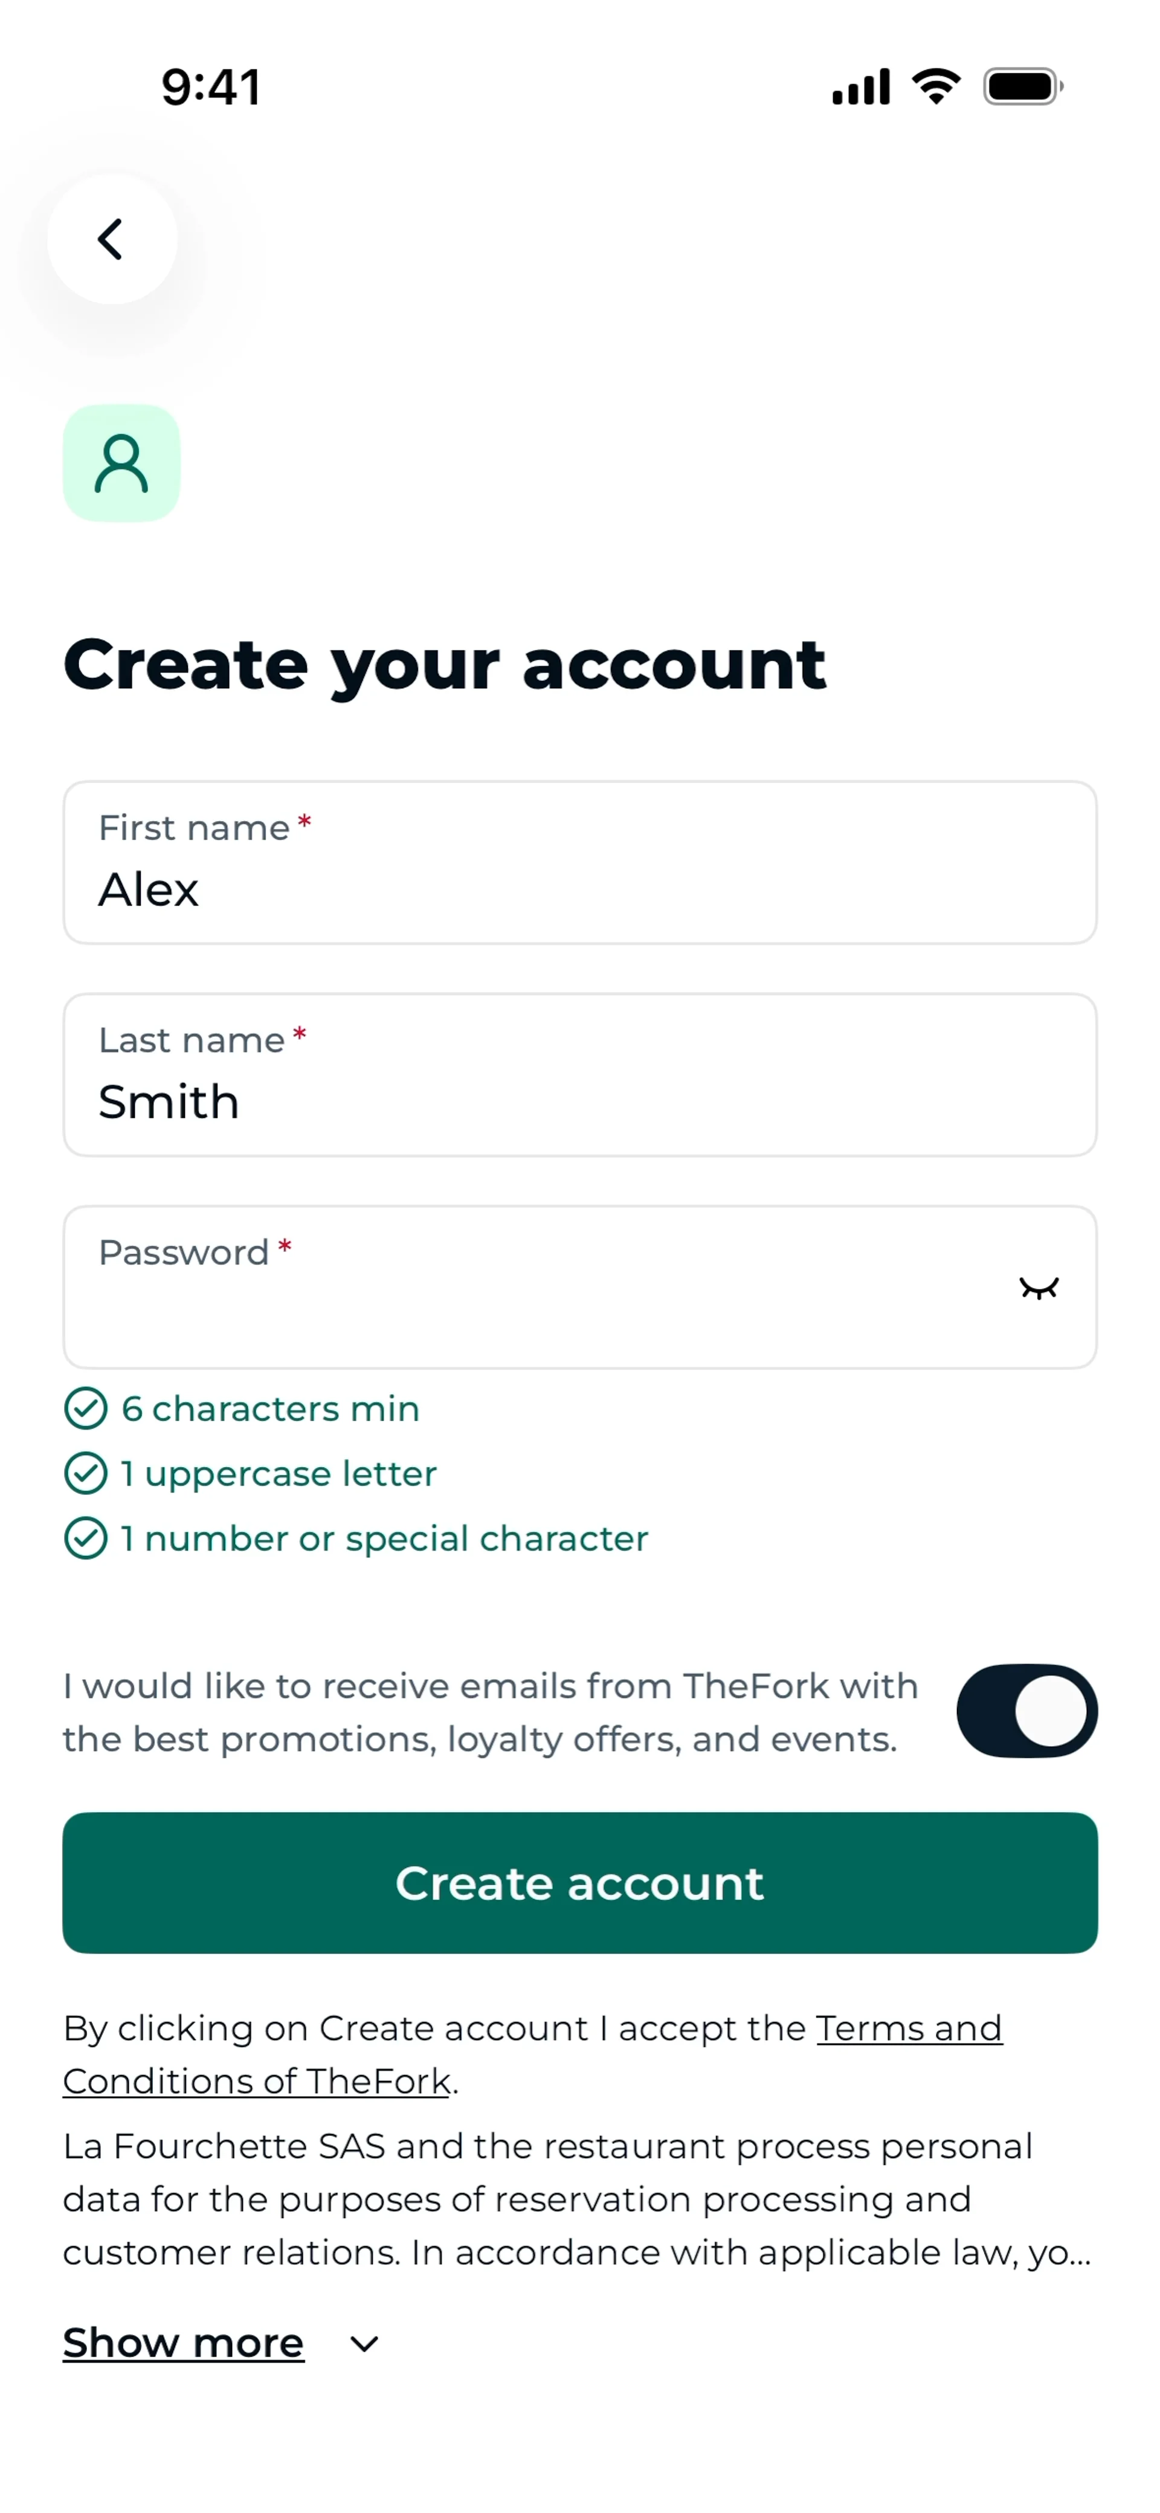This screenshot has height=2513, width=1160.
Task: Tap the green user profile icon
Action: click(122, 463)
